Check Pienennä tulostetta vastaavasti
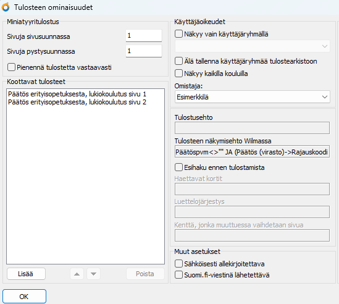 pos(11,67)
